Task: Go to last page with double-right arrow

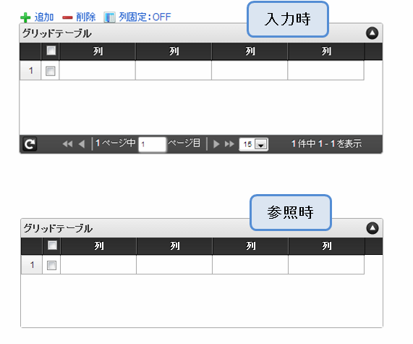Action: 229,144
